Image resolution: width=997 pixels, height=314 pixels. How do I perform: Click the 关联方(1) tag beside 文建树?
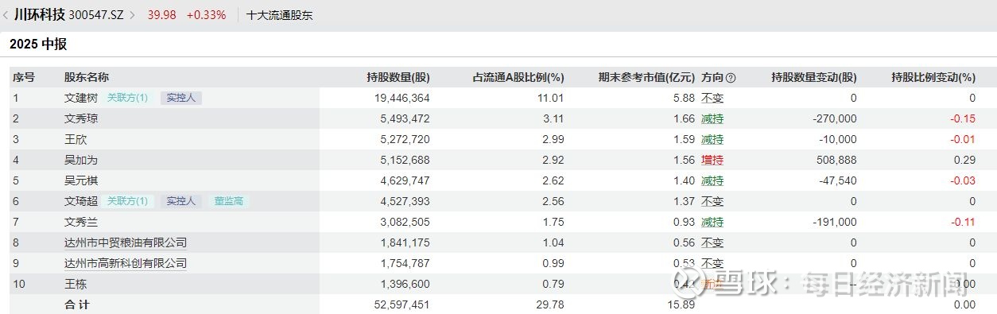click(128, 99)
